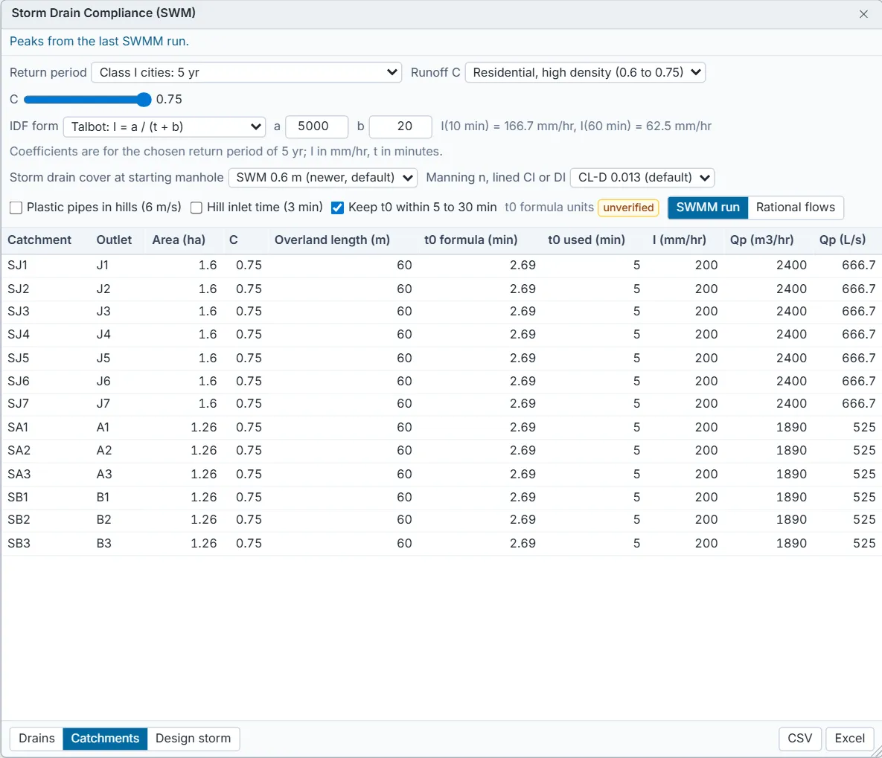Switch to the Design storm tab
The width and height of the screenshot is (882, 758).
coord(193,739)
